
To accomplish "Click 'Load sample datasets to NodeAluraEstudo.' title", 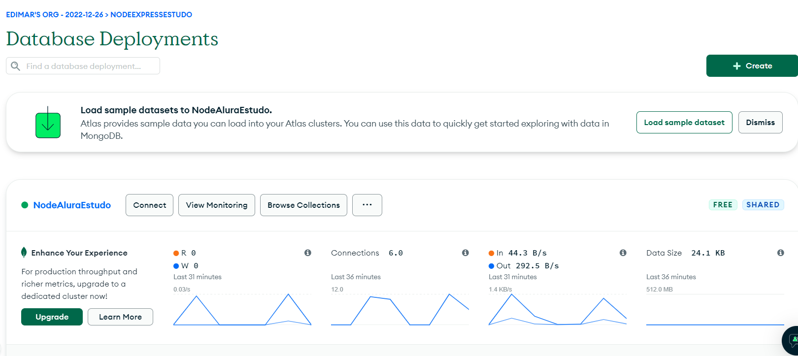I will [x=176, y=110].
